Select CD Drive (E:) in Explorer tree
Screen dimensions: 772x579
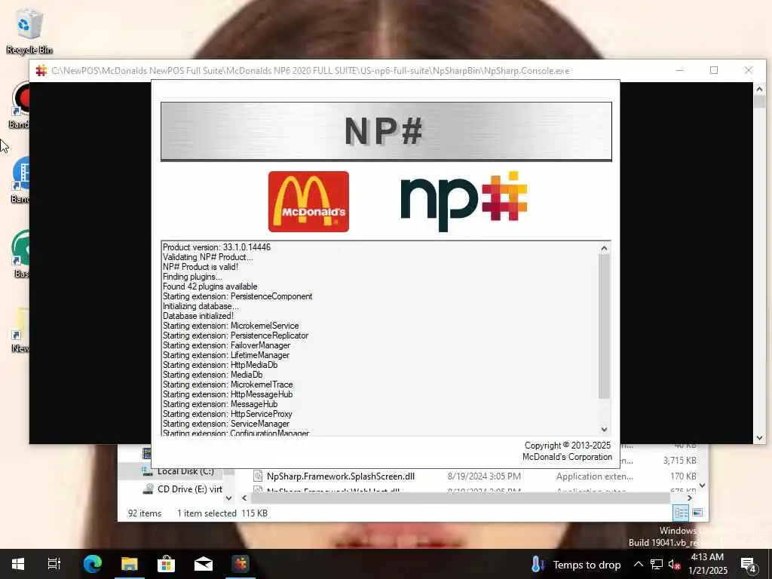coord(189,489)
